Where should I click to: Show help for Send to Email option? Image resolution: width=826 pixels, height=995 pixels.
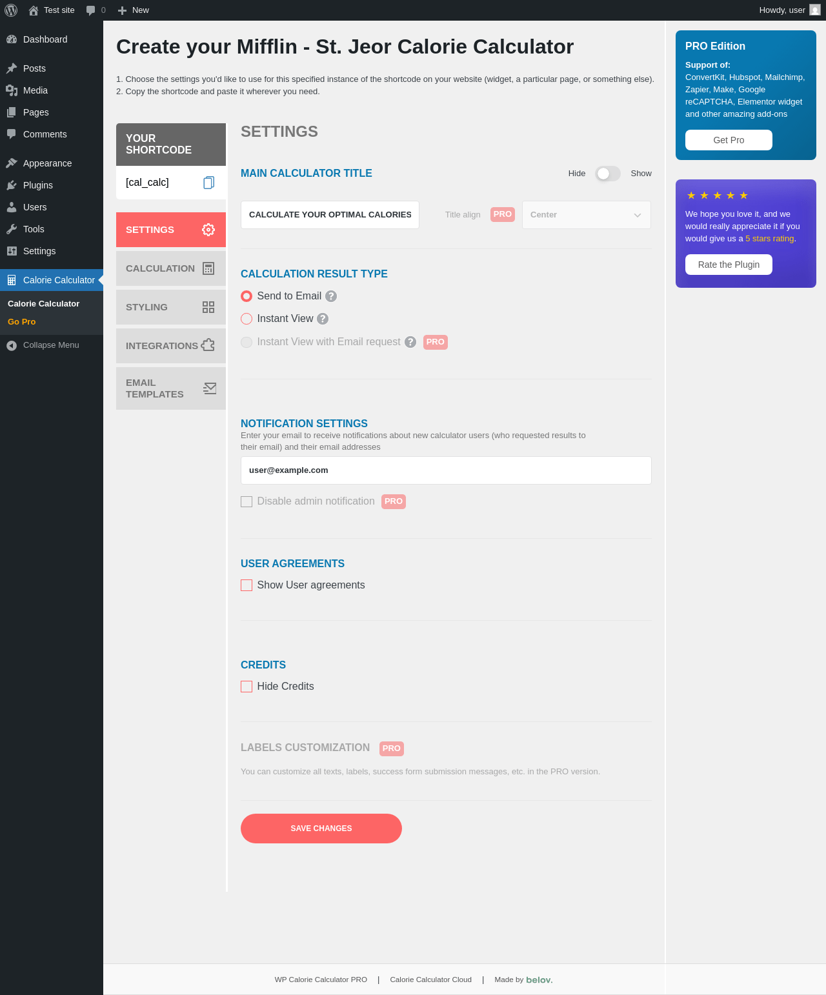(331, 296)
